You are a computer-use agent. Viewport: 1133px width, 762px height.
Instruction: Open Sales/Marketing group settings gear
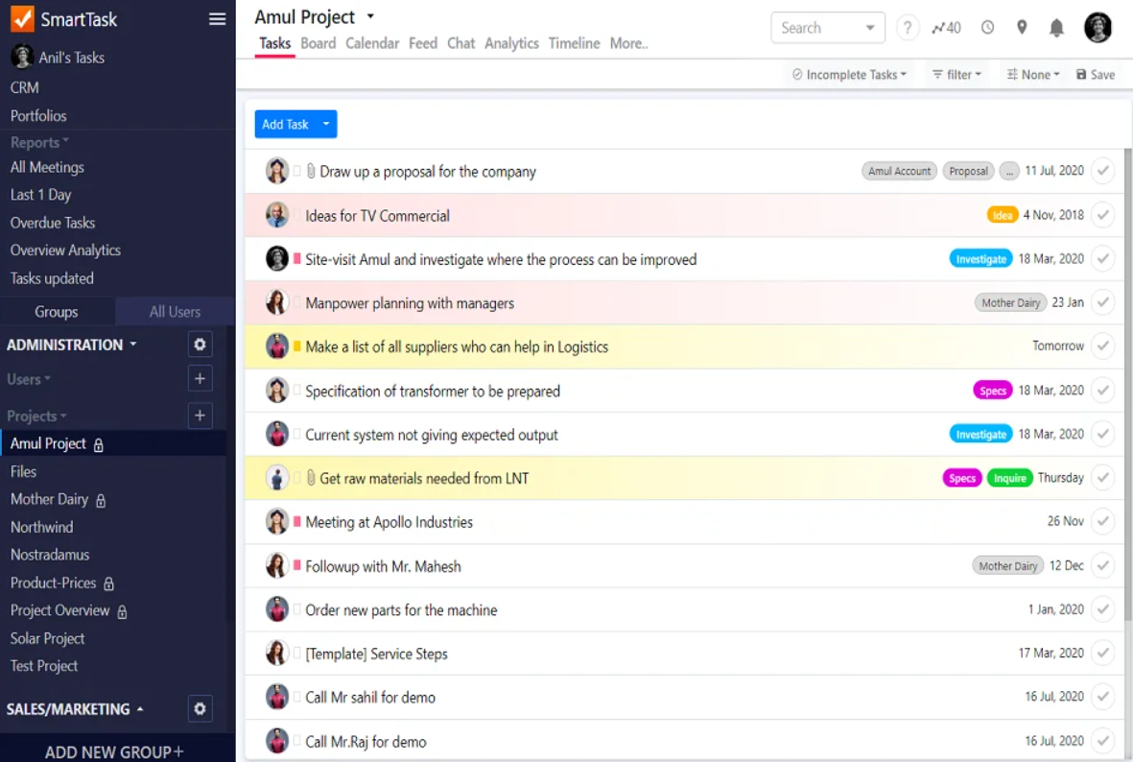coord(200,708)
